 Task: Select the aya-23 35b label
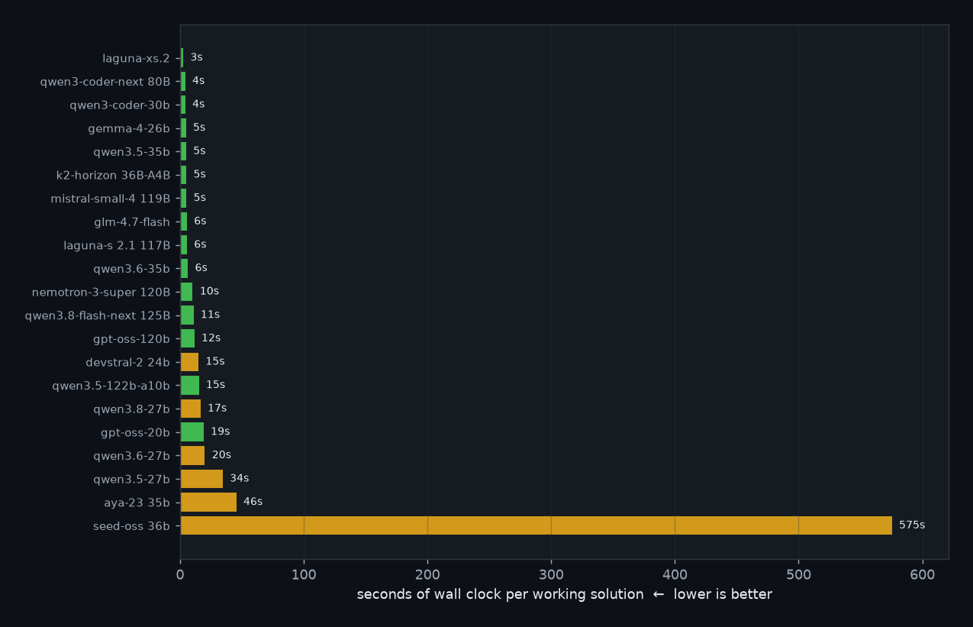(x=137, y=503)
